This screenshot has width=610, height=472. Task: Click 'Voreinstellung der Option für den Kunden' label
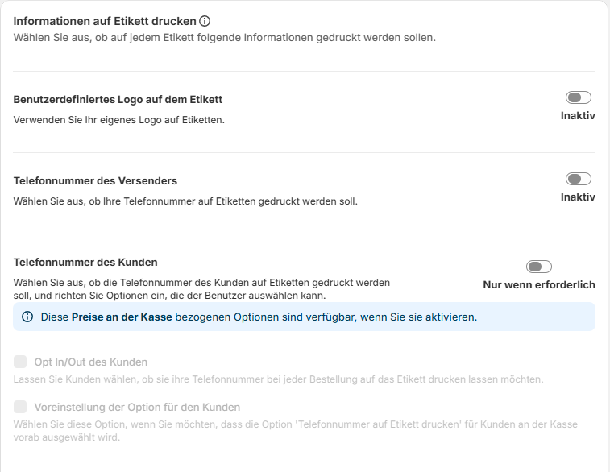point(137,407)
